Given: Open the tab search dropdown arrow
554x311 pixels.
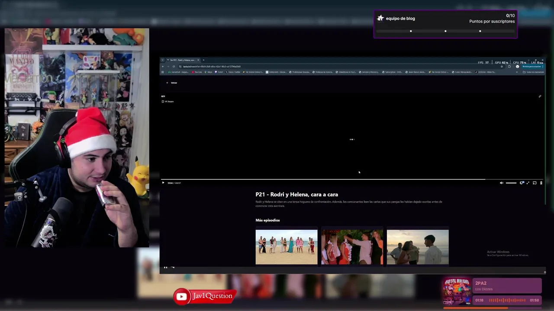Looking at the screenshot, I should click(163, 60).
